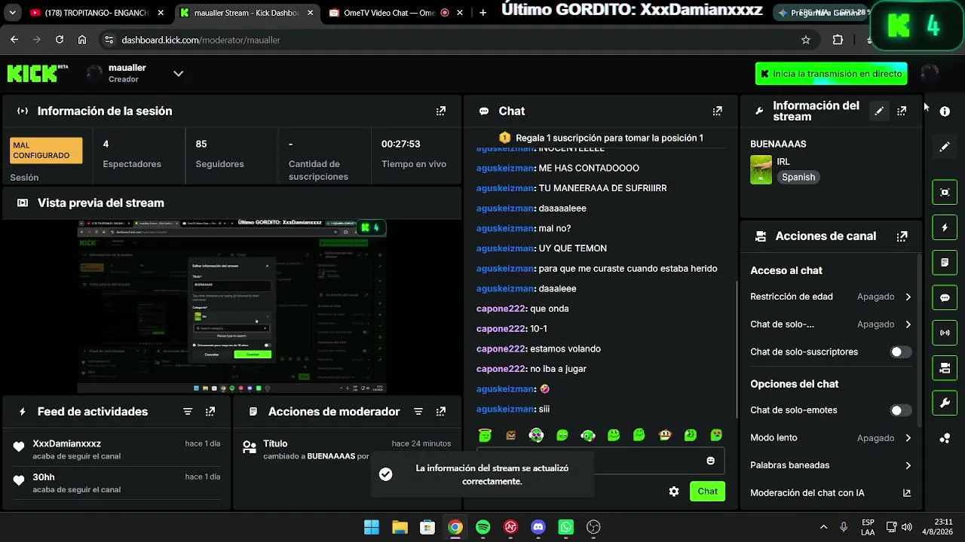Click the three-dots icon at sidebar bottom

pyautogui.click(x=945, y=439)
